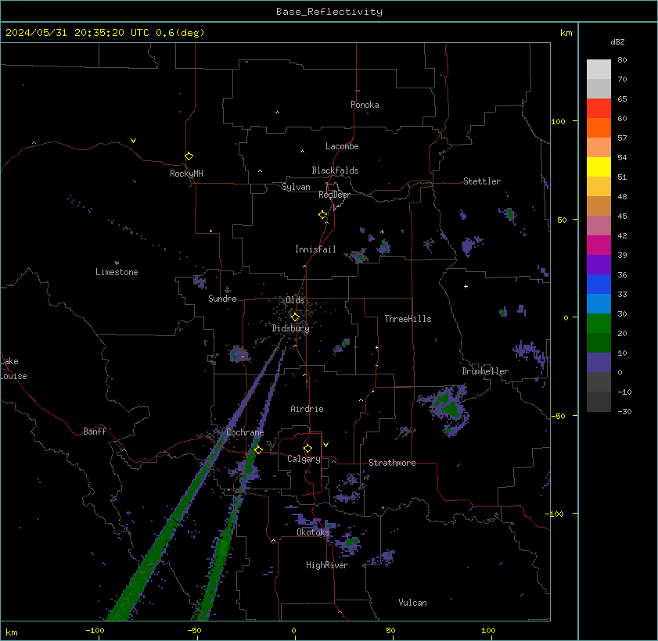The width and height of the screenshot is (658, 641).
Task: Click the Didsbury town label
Action: [x=290, y=328]
